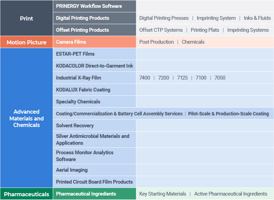
Task: Open the Print category
Action: click(26, 18)
